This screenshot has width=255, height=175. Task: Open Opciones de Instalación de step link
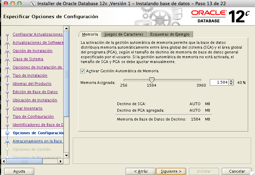pyautogui.click(x=37, y=67)
